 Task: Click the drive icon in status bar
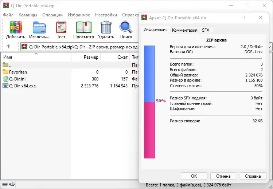tap(5, 184)
